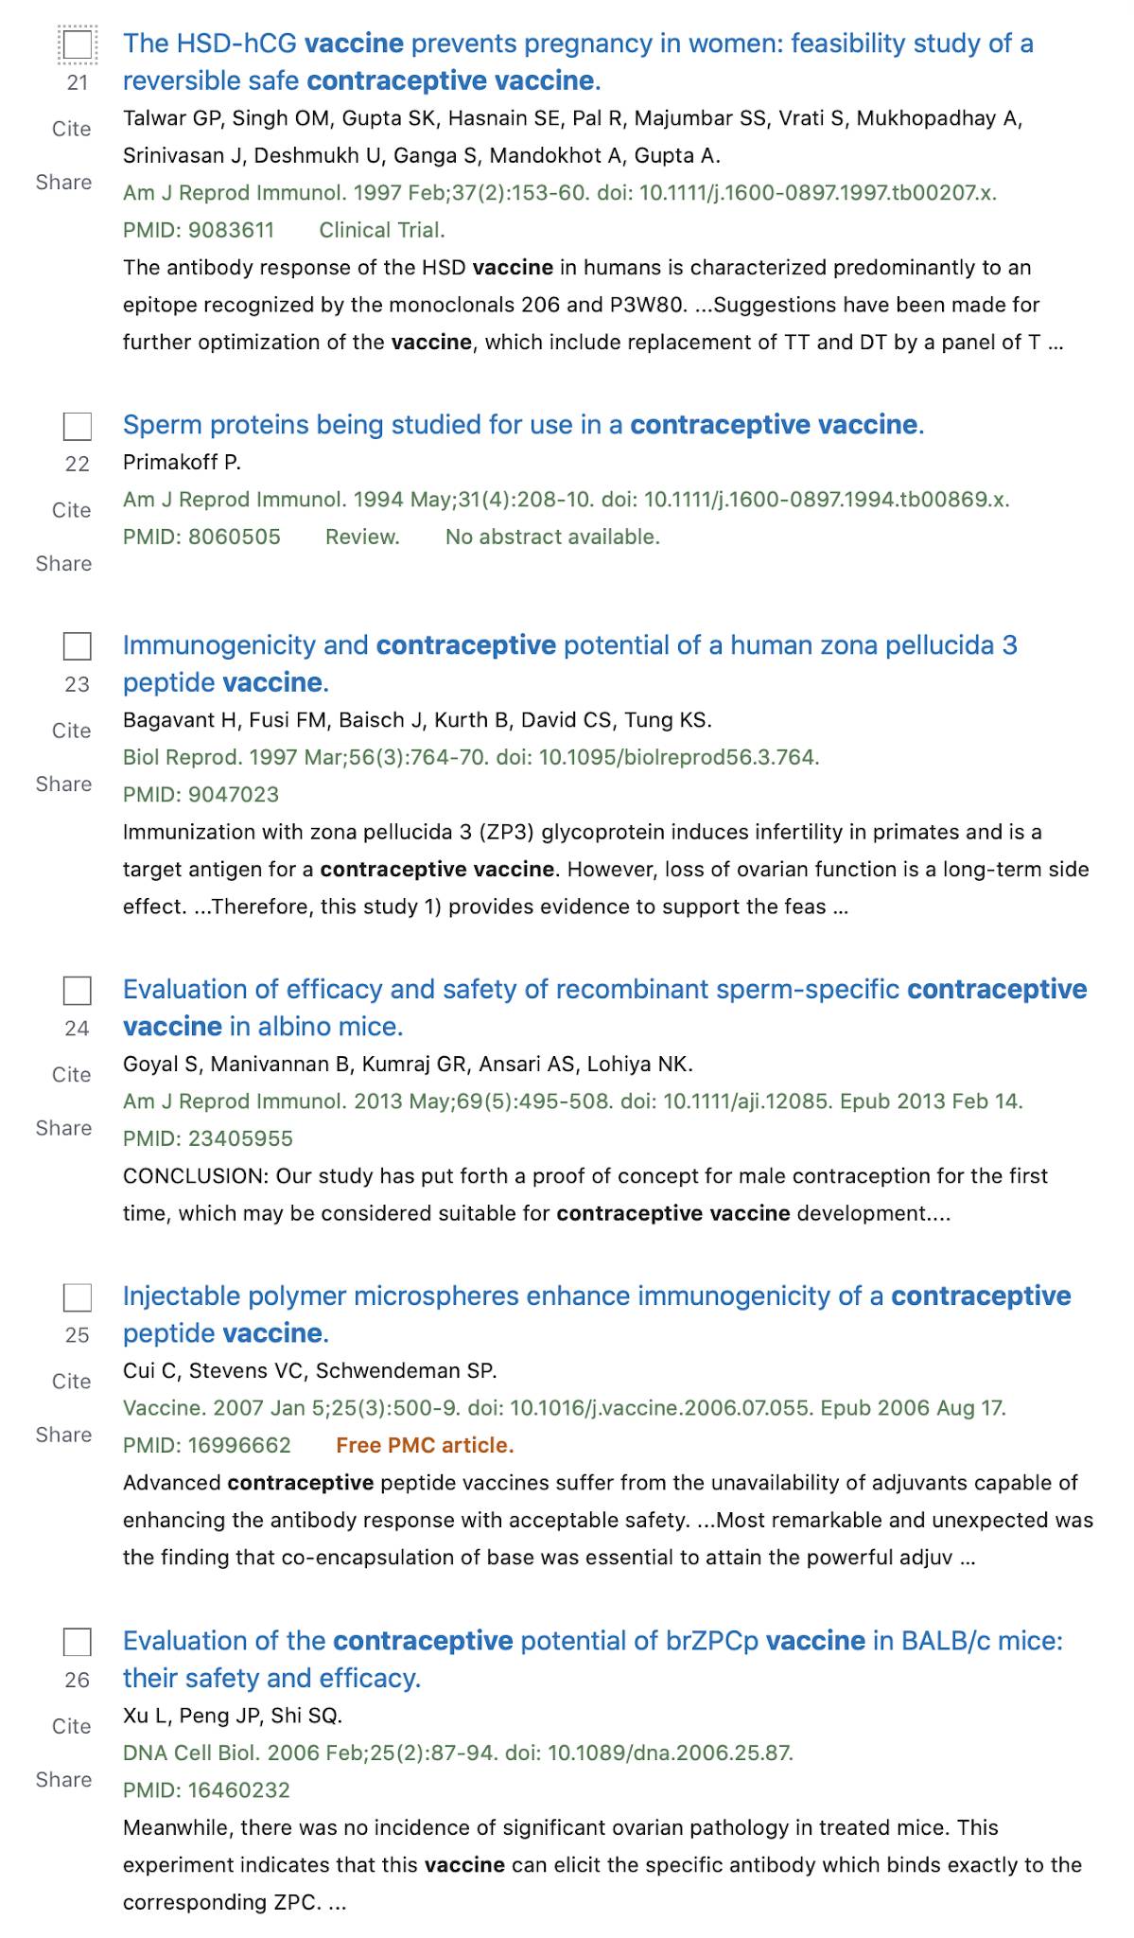Select the checkbox next to result 22

[78, 427]
